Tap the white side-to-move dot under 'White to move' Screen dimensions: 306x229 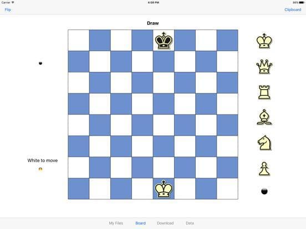tap(40, 169)
